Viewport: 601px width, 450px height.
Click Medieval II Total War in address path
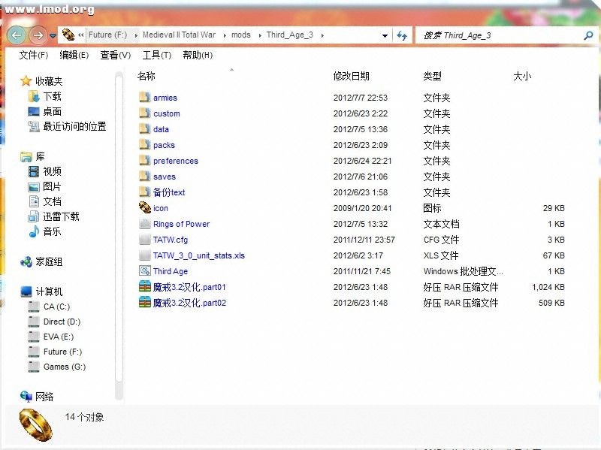pos(179,35)
